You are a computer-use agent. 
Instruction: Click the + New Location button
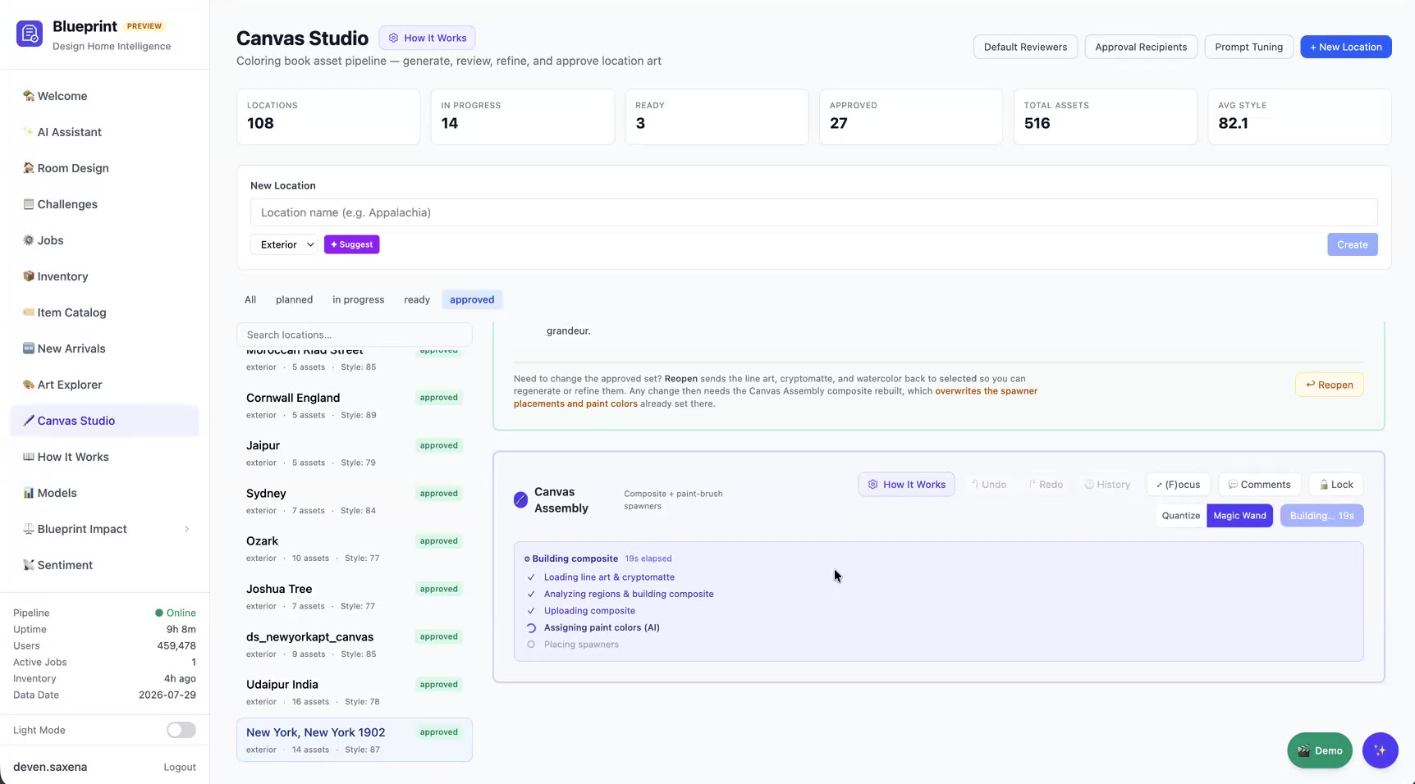coord(1345,47)
